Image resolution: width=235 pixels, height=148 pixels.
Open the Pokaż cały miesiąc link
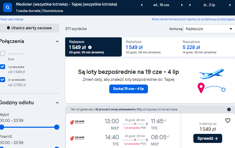(12, 19)
